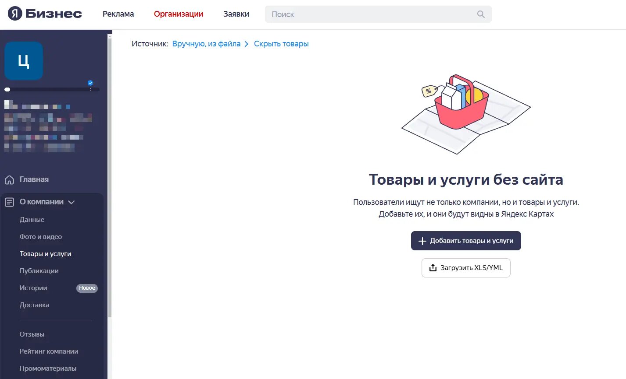The width and height of the screenshot is (626, 379).
Task: Click the search magnifier icon
Action: coord(481,14)
